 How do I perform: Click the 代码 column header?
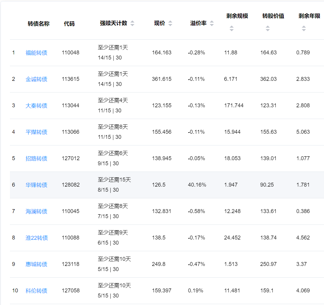tap(69, 24)
